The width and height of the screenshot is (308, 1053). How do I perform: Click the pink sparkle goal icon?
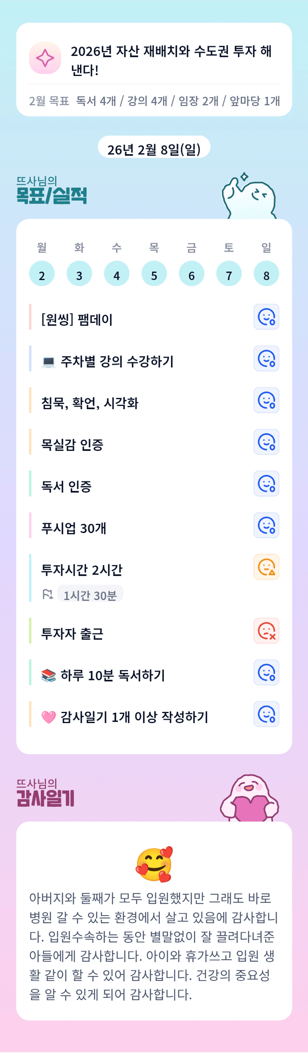coord(45,58)
